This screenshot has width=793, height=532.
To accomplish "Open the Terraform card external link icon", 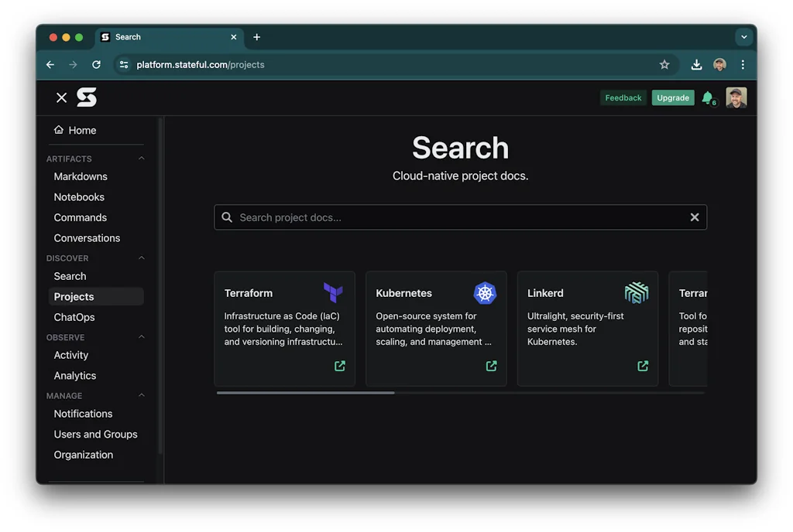I will tap(339, 366).
